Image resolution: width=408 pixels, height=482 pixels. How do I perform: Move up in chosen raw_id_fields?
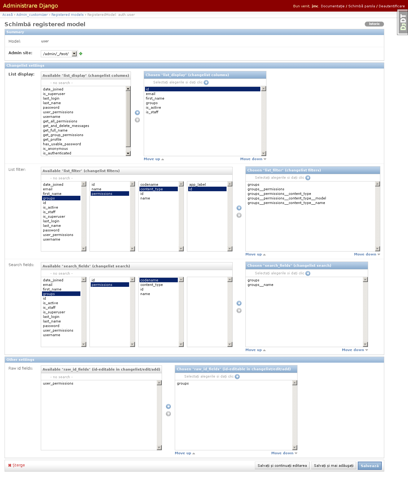point(185,453)
